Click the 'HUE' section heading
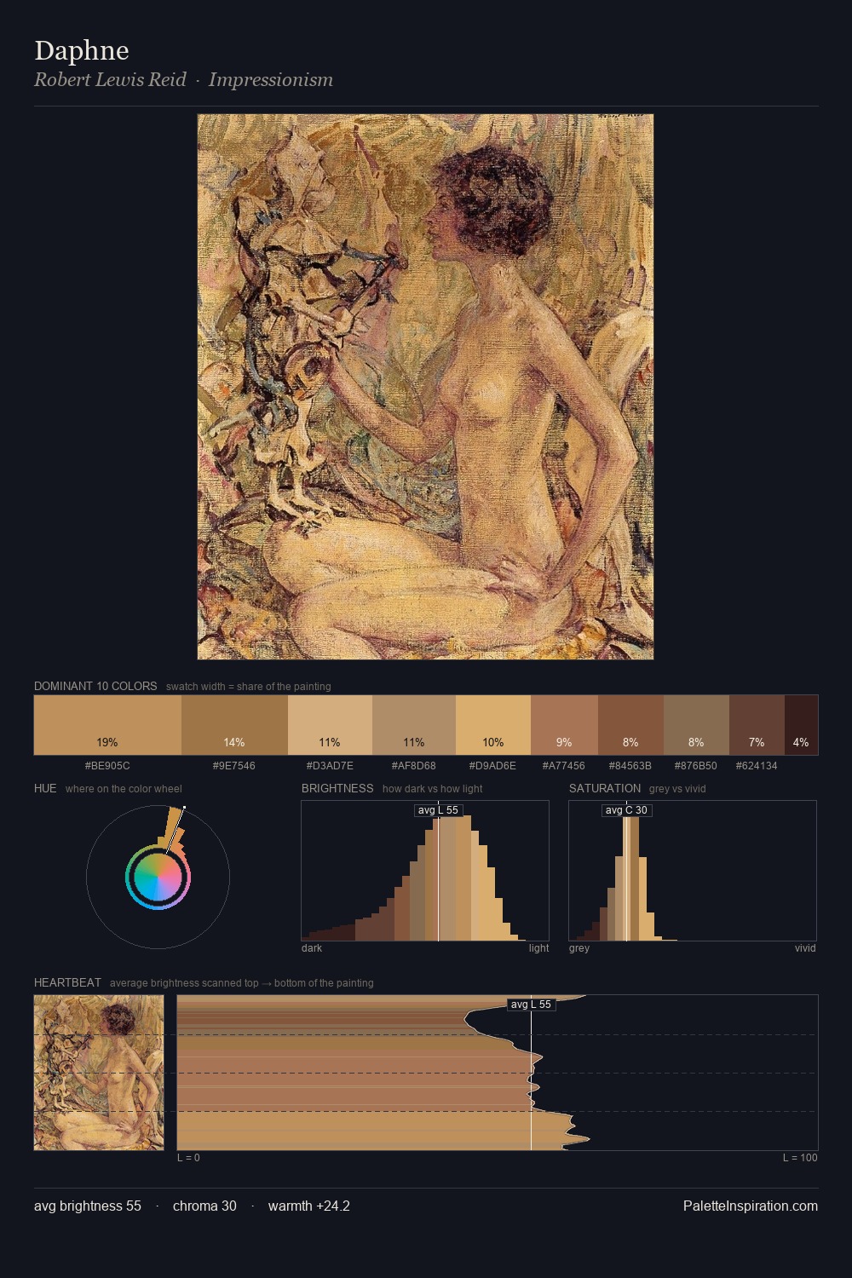The image size is (852, 1278). 45,788
